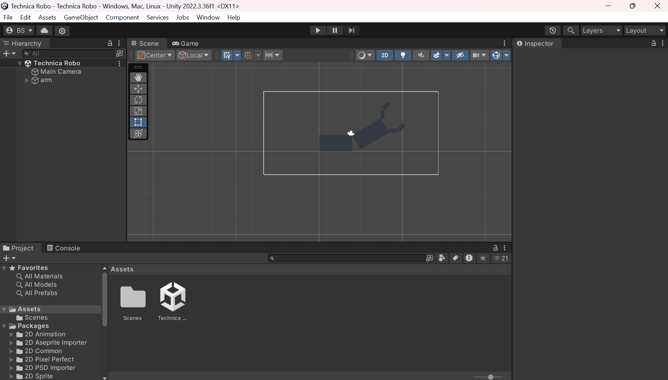Screen dimensions: 668x380
Task: Open the Component menu
Action: [x=122, y=17]
